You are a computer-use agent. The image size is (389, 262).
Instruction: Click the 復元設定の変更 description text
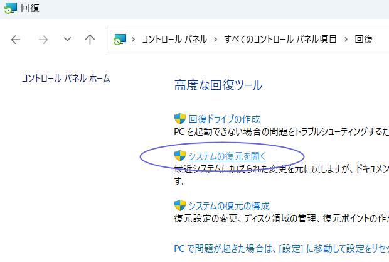[x=281, y=219]
